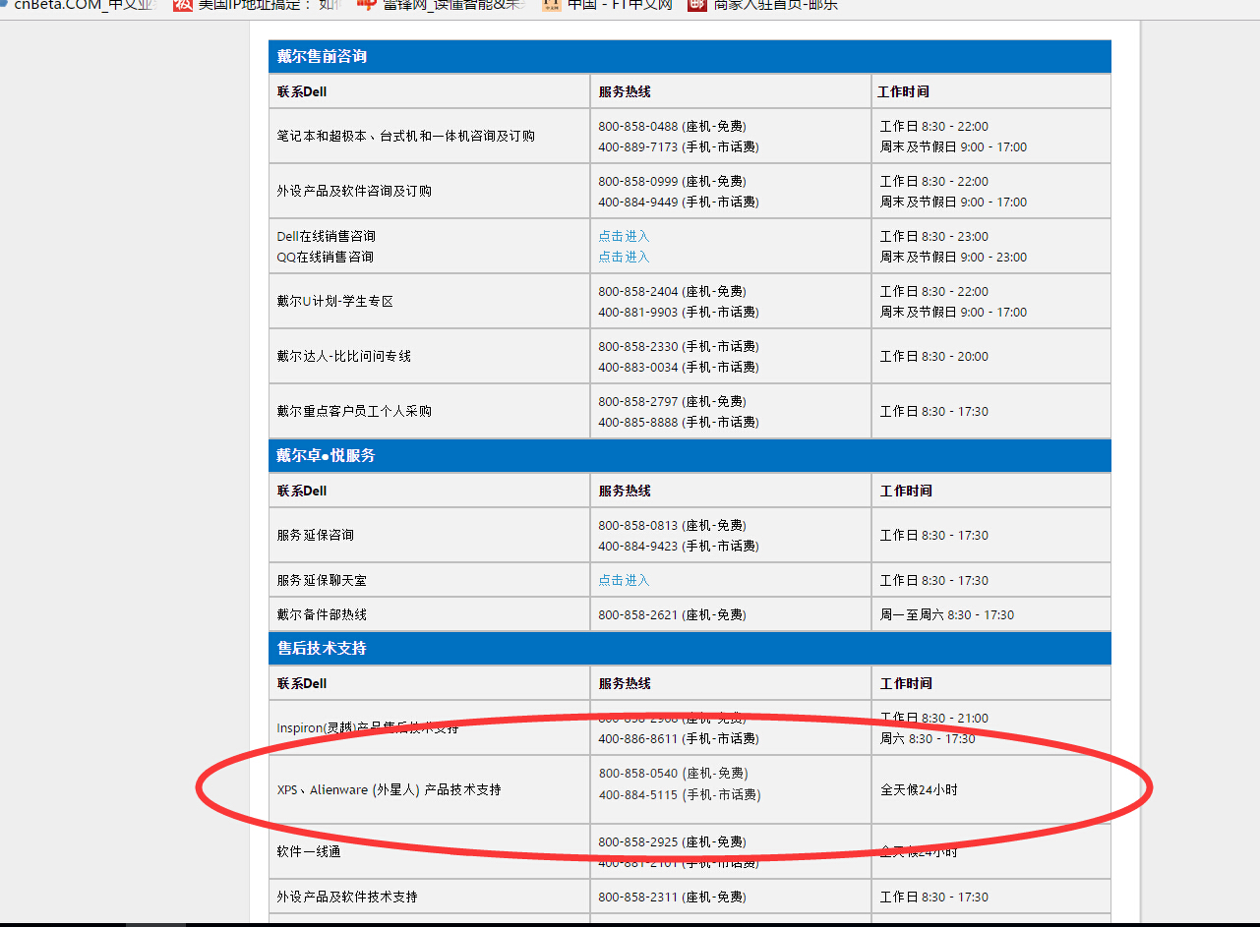This screenshot has height=927, width=1260.
Task: Click phone number 800-858-2311
Action: pyautogui.click(x=638, y=897)
